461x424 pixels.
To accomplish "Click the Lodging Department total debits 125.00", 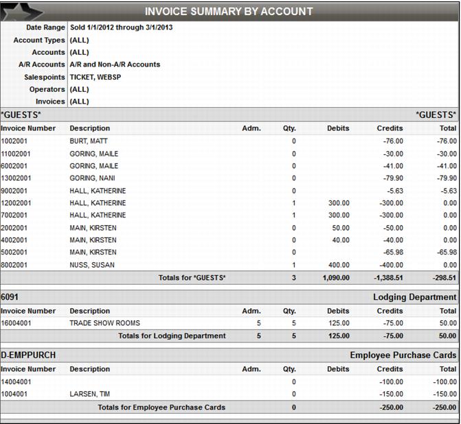I will 339,336.
